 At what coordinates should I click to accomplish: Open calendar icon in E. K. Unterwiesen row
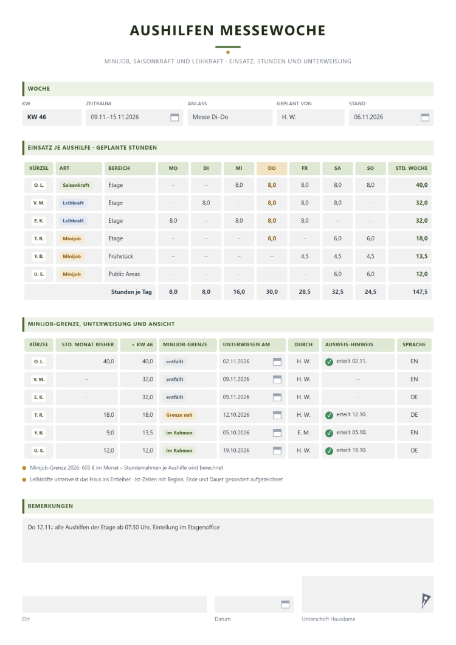(277, 397)
